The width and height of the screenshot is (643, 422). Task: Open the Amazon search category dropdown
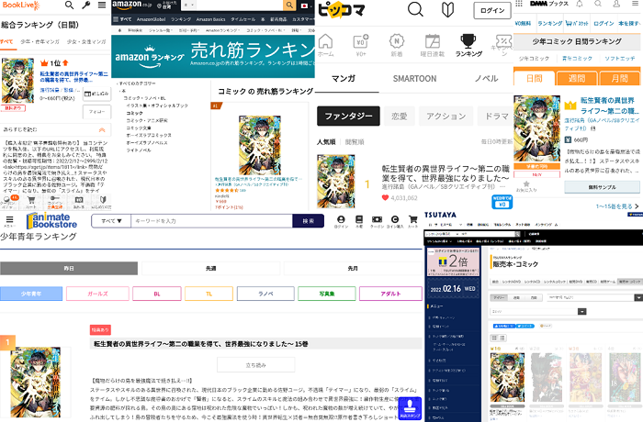coord(189,5)
